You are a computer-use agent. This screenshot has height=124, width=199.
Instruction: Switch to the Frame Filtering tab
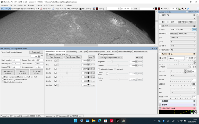(x=72, y=51)
